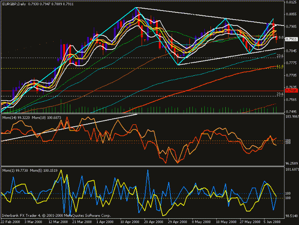Select the 101.6071 momentum scale value

point(292,169)
